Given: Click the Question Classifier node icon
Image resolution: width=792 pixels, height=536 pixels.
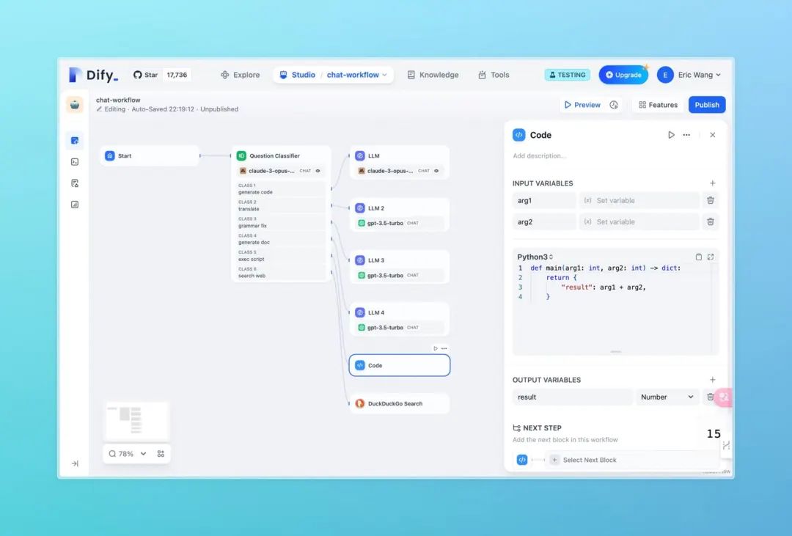Looking at the screenshot, I should tap(241, 155).
